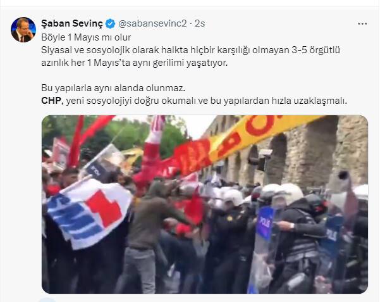Open the Şaban Sevinç display name link
Image resolution: width=385 pixels, height=302 pixels.
point(72,23)
